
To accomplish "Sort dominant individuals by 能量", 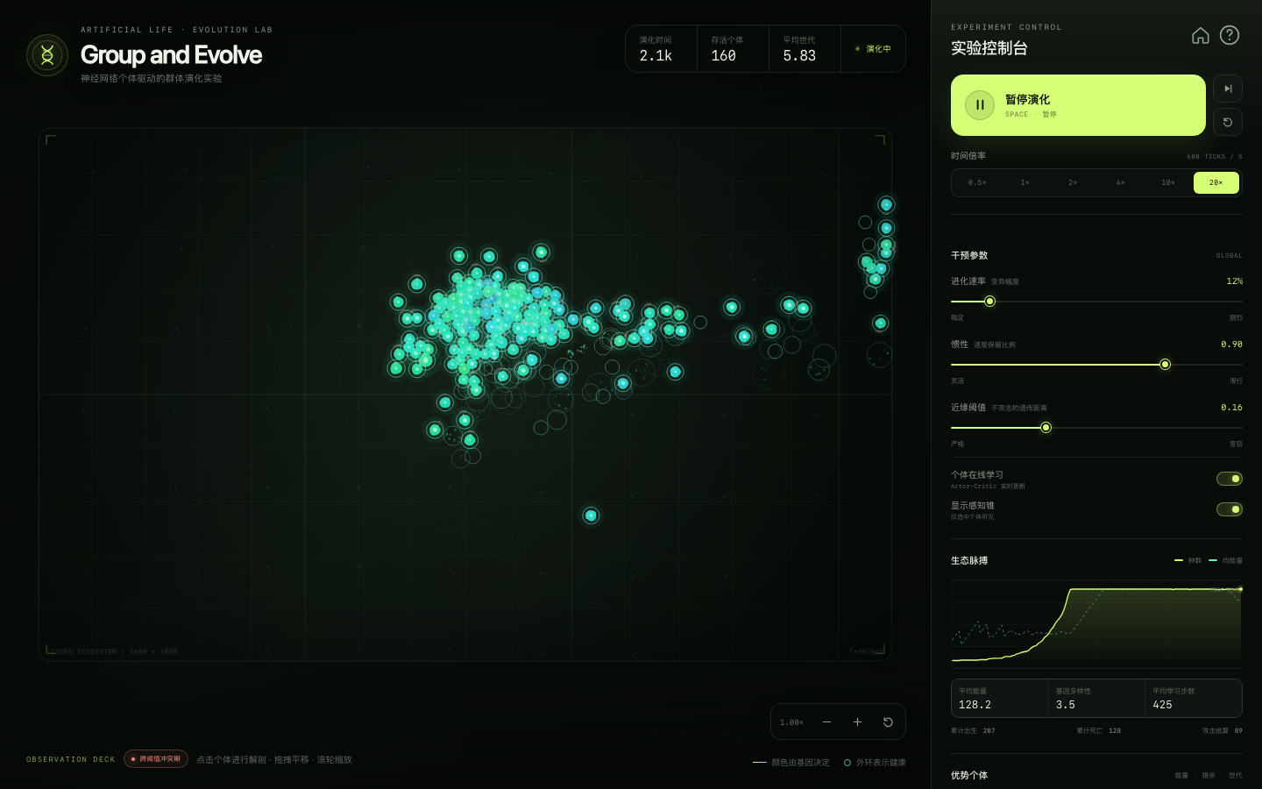I will [1181, 776].
